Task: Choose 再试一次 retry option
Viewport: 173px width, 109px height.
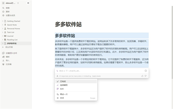Action: pyautogui.click(x=76, y=94)
